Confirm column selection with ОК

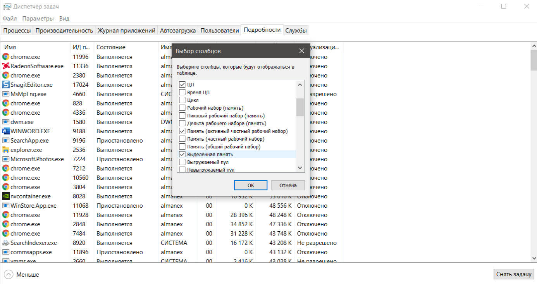[251, 185]
